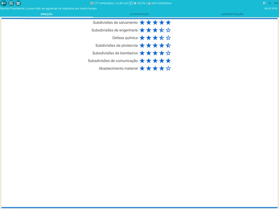Click fourth star of Subsdivisões de bombeiros
The image size is (279, 209).
coord(161,53)
